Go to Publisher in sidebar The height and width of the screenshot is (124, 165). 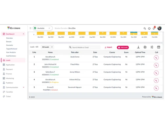point(10,83)
